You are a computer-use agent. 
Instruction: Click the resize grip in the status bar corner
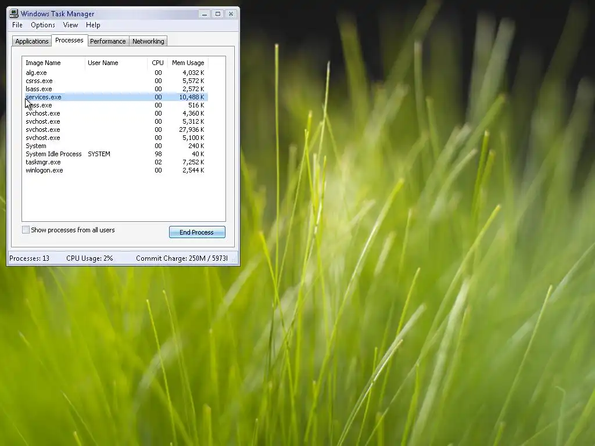click(x=235, y=260)
